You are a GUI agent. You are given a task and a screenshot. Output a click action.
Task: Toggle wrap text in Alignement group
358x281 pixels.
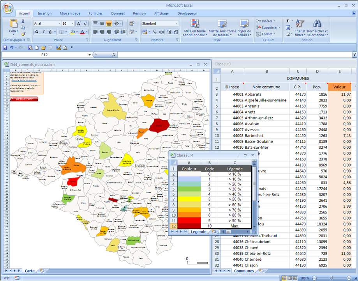point(132,23)
